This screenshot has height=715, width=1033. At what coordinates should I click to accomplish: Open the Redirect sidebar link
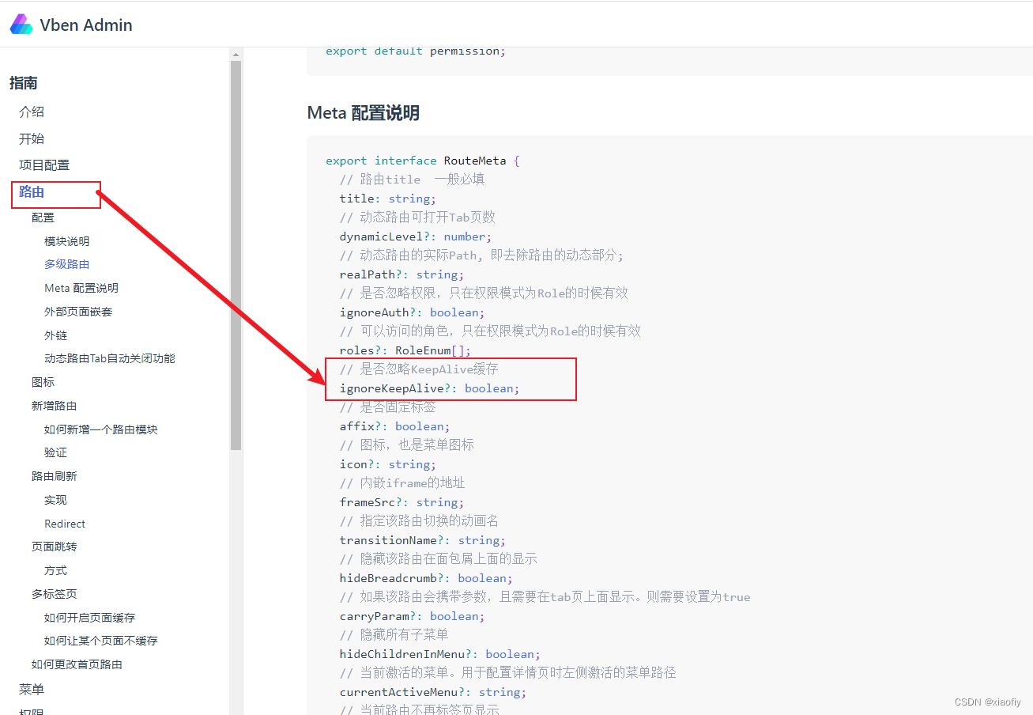65,524
